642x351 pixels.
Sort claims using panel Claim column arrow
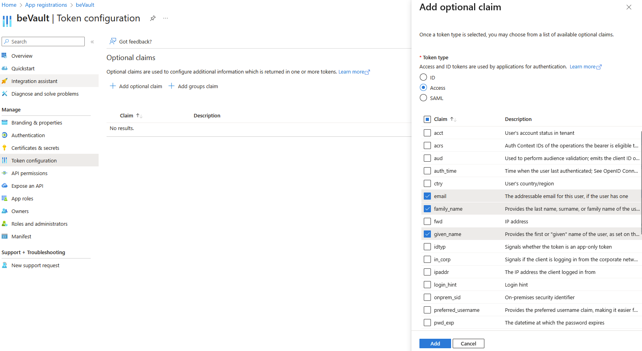[x=453, y=119]
